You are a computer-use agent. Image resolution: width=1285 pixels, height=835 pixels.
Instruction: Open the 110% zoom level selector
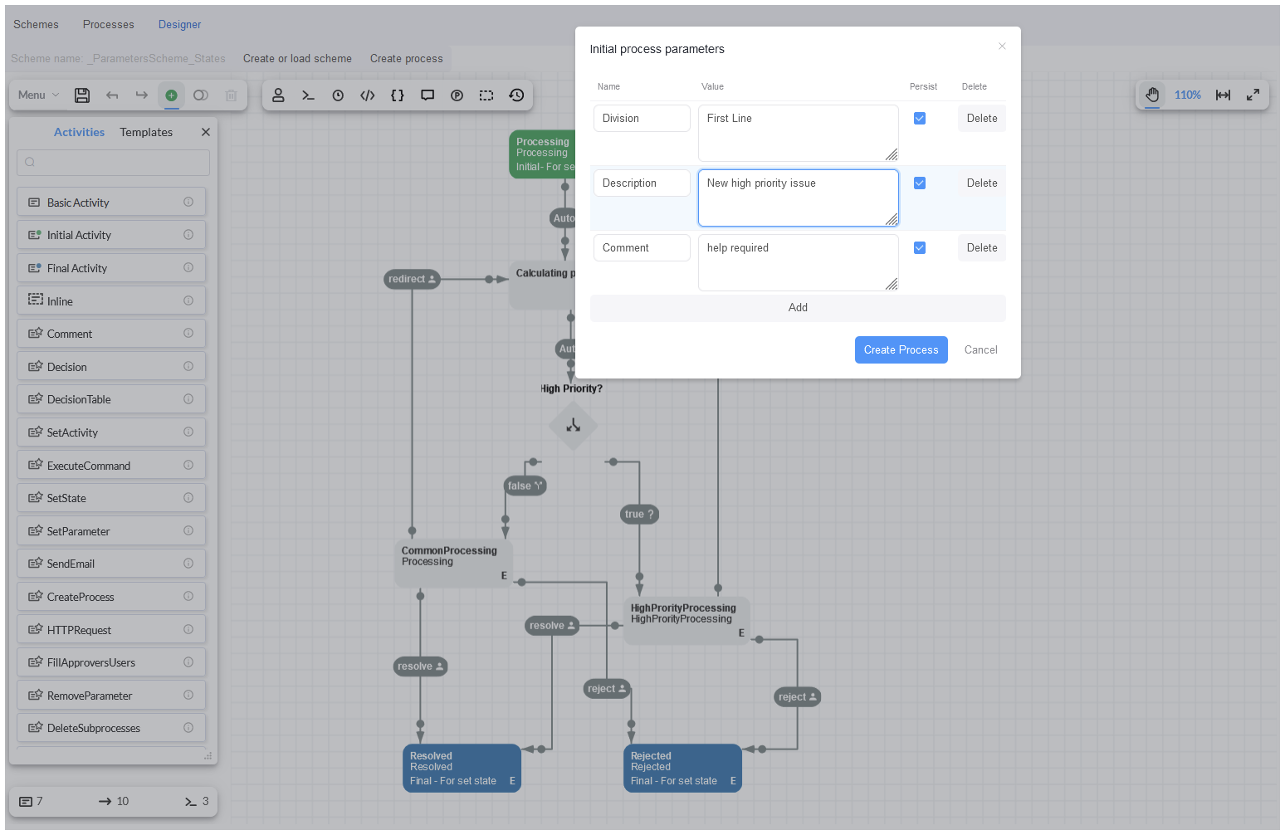tap(1187, 95)
